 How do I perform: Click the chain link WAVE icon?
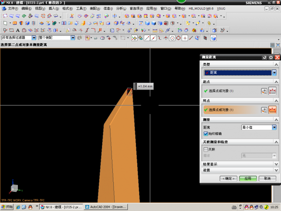click(209, 23)
